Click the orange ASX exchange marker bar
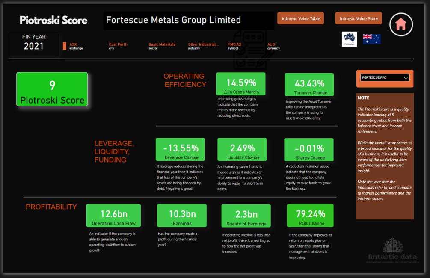430x278 pixels. click(x=65, y=46)
